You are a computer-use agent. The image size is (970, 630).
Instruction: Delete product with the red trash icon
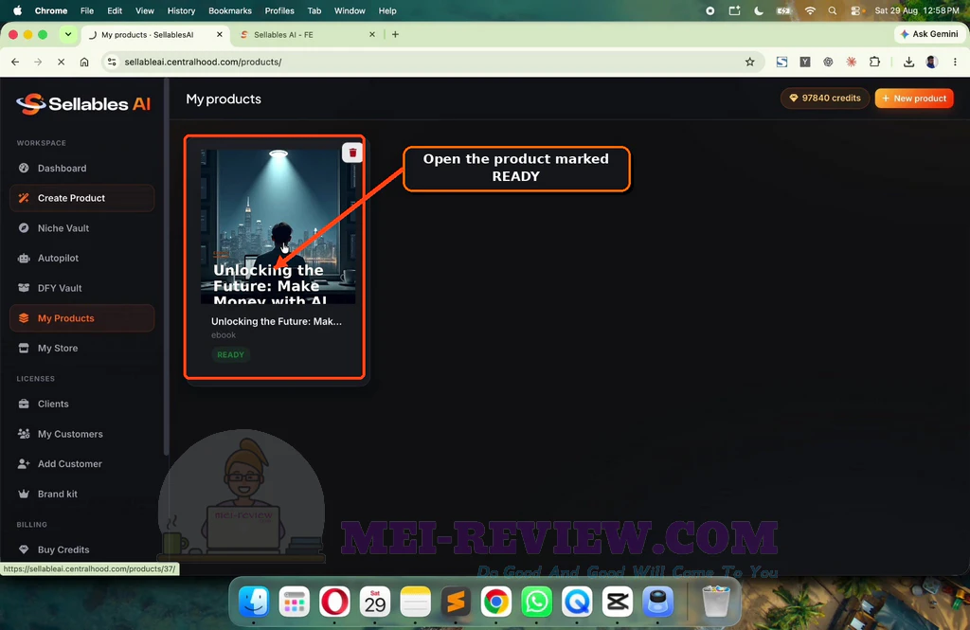[352, 153]
